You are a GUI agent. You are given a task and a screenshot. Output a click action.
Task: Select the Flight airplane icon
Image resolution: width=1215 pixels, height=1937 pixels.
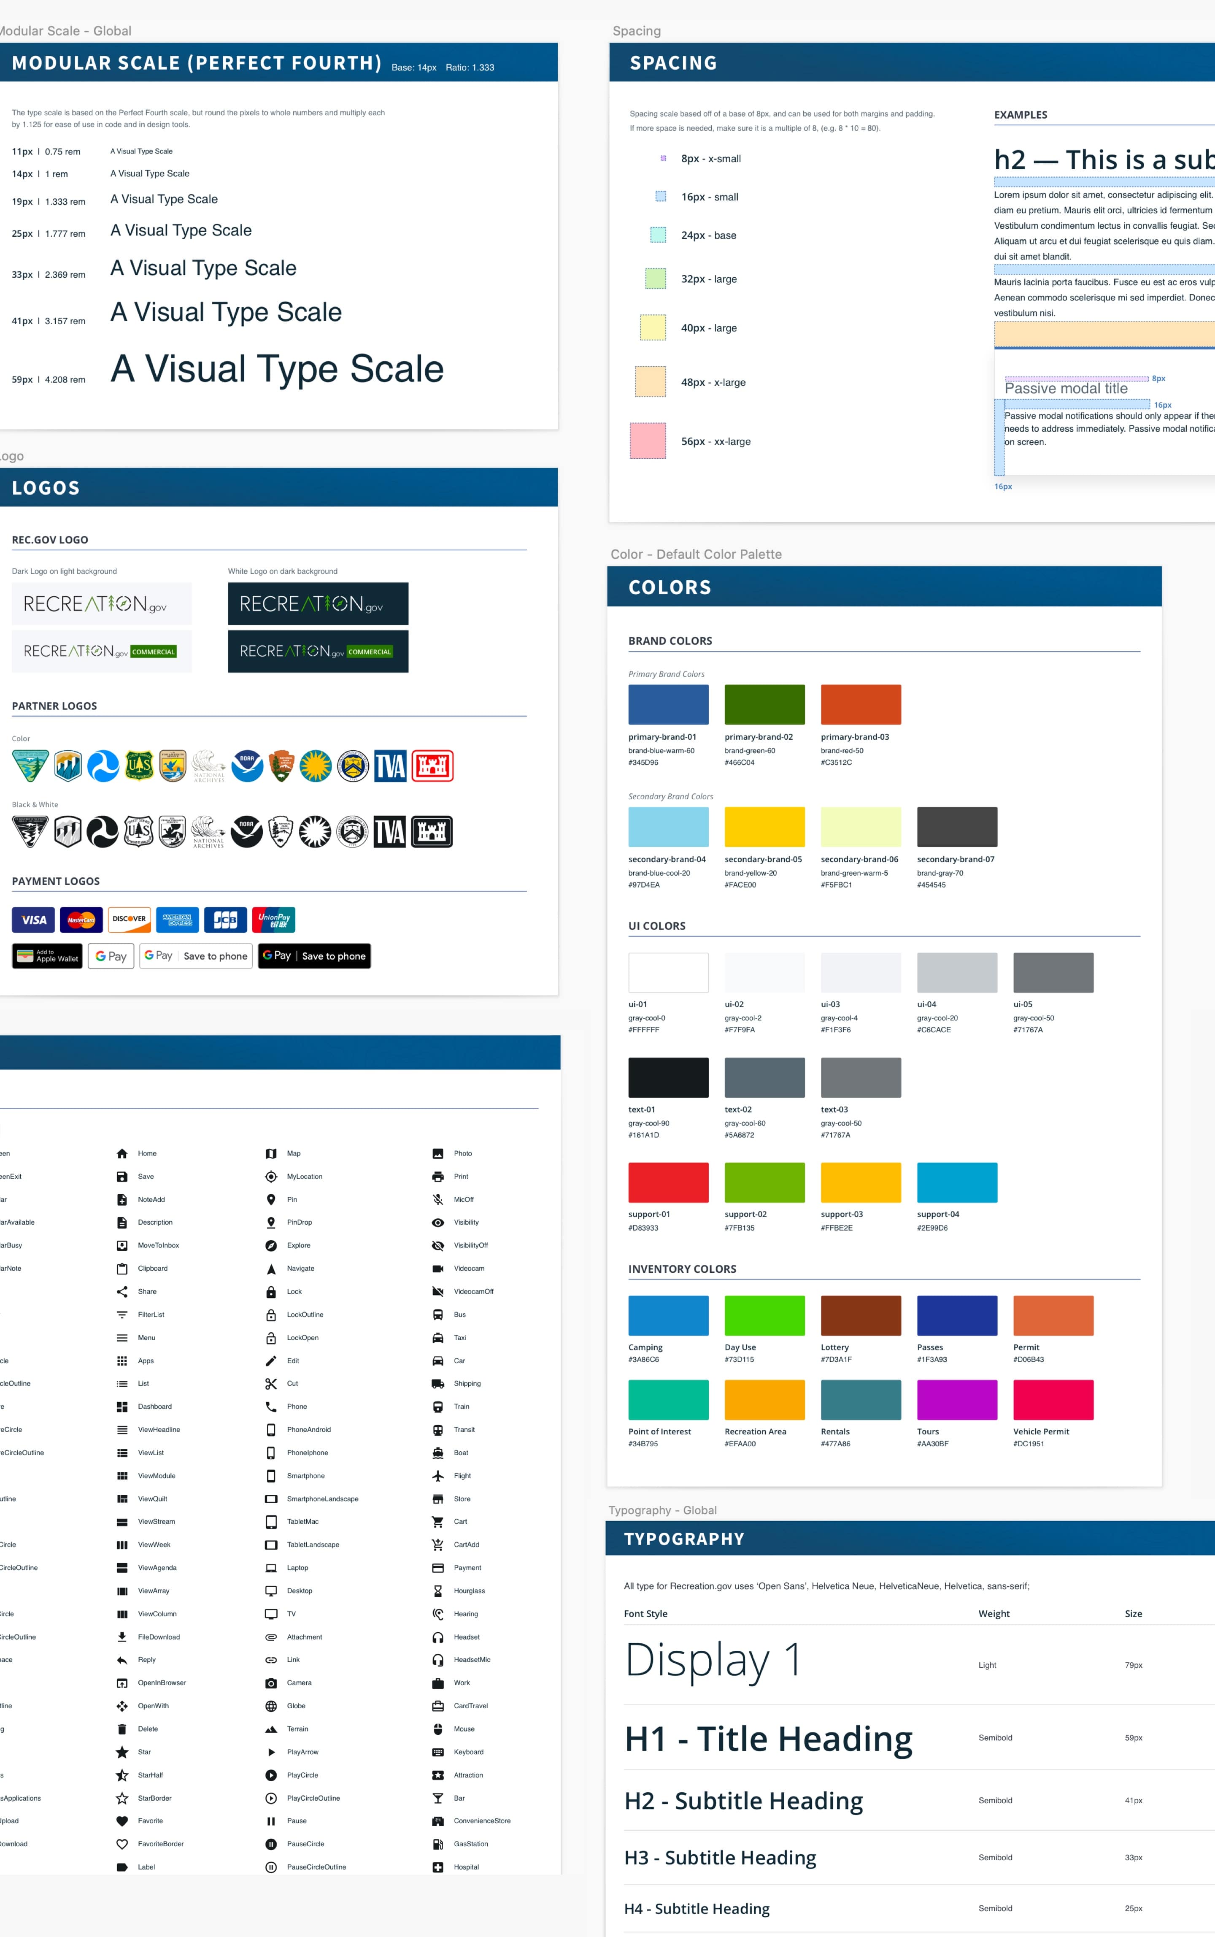coord(438,1476)
